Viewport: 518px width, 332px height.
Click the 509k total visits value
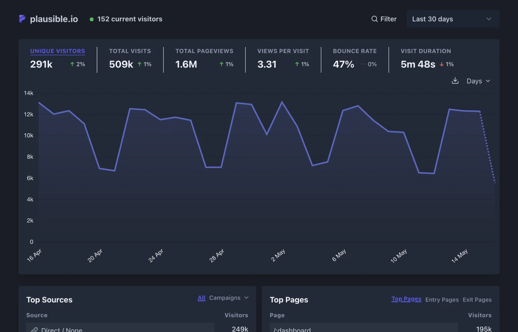pos(121,64)
